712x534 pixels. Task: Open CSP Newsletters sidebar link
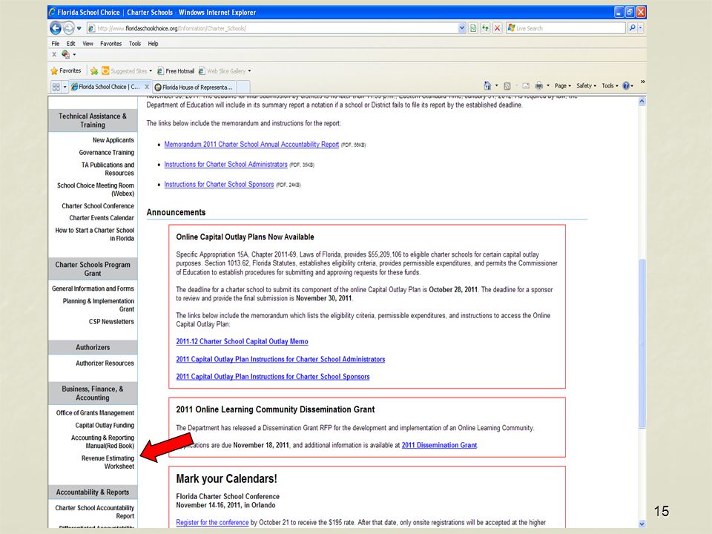(111, 321)
